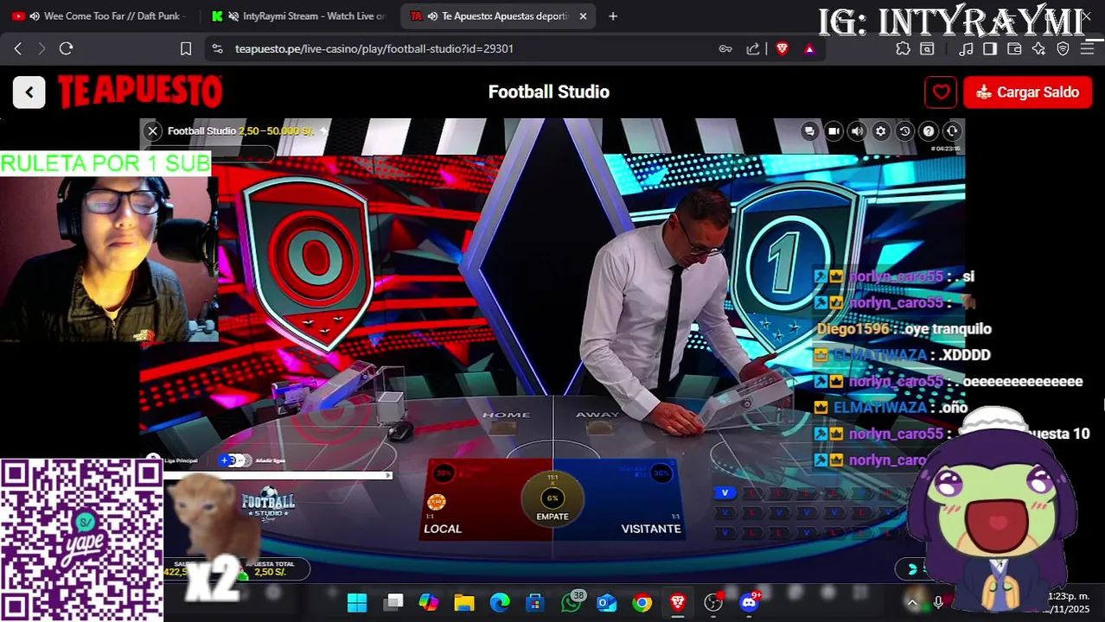The width and height of the screenshot is (1105, 622).
Task: Click the microphone icon in system tray
Action: pos(938,602)
